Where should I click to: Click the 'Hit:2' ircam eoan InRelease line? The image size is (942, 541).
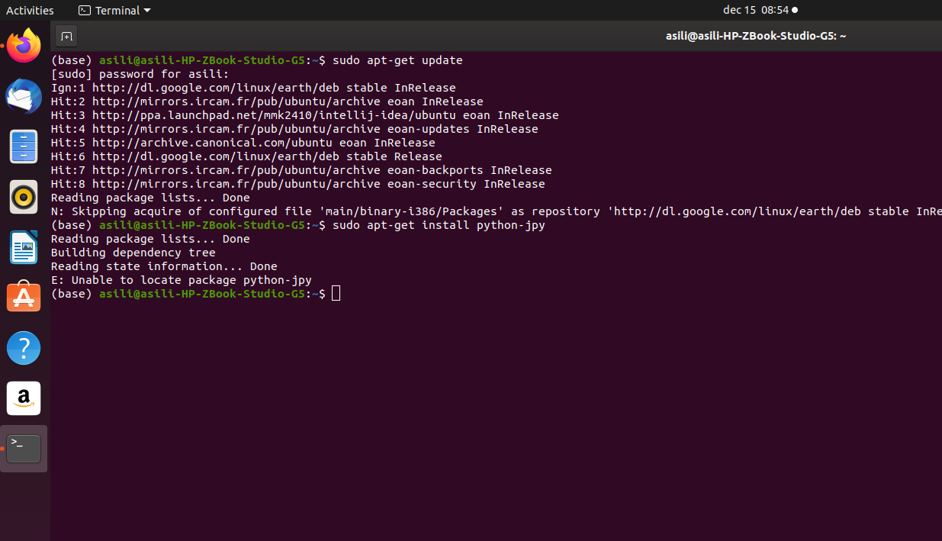click(x=267, y=101)
